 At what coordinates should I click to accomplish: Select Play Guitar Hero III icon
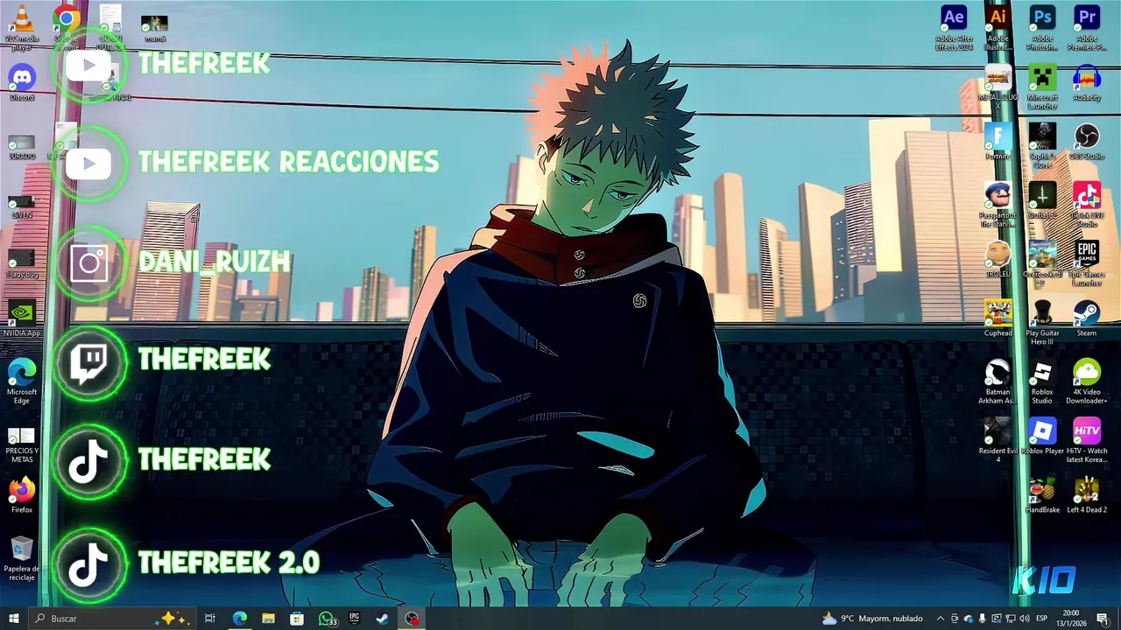pyautogui.click(x=1042, y=323)
